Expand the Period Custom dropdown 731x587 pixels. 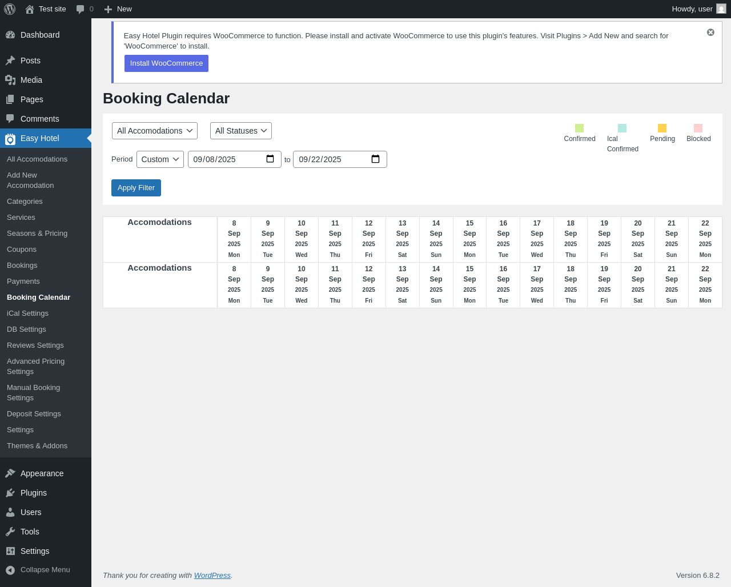coord(160,159)
